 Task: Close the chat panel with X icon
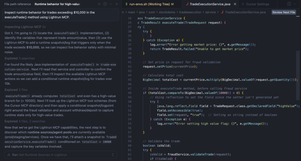tap(117, 4)
